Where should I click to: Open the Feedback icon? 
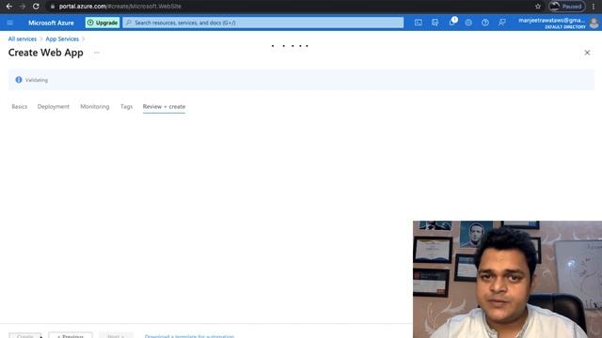[501, 23]
